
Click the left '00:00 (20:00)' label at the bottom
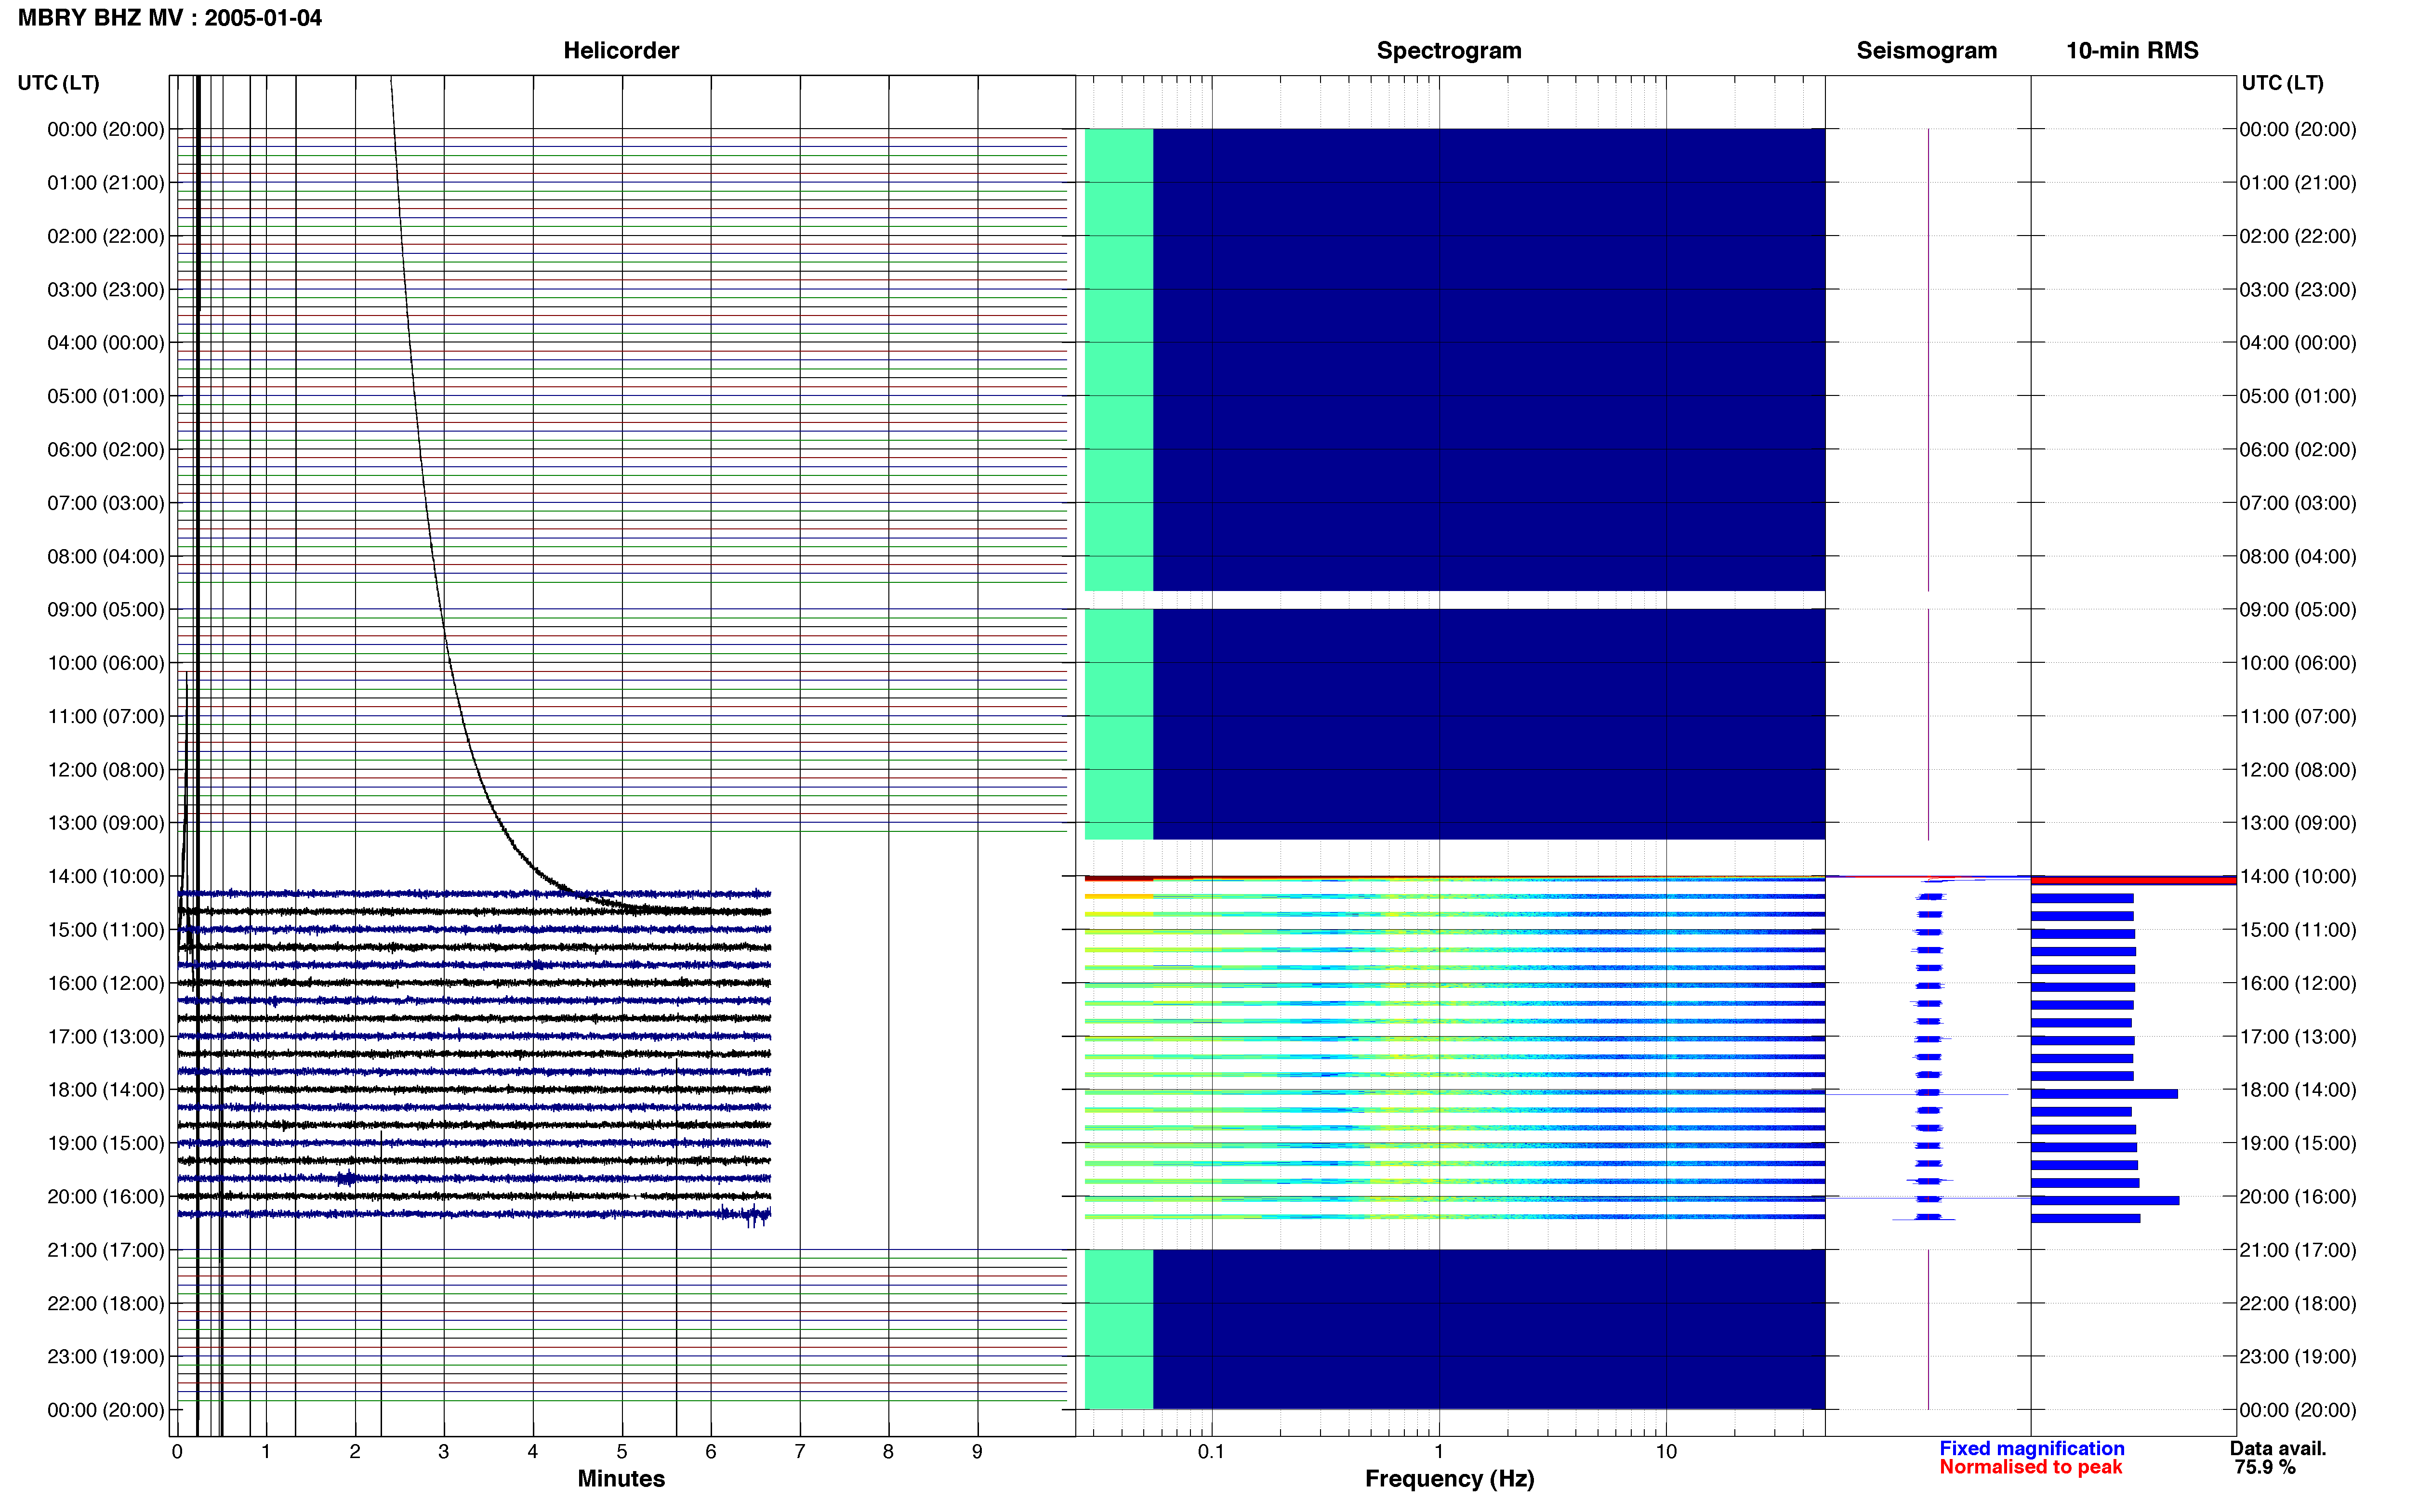click(x=106, y=1410)
